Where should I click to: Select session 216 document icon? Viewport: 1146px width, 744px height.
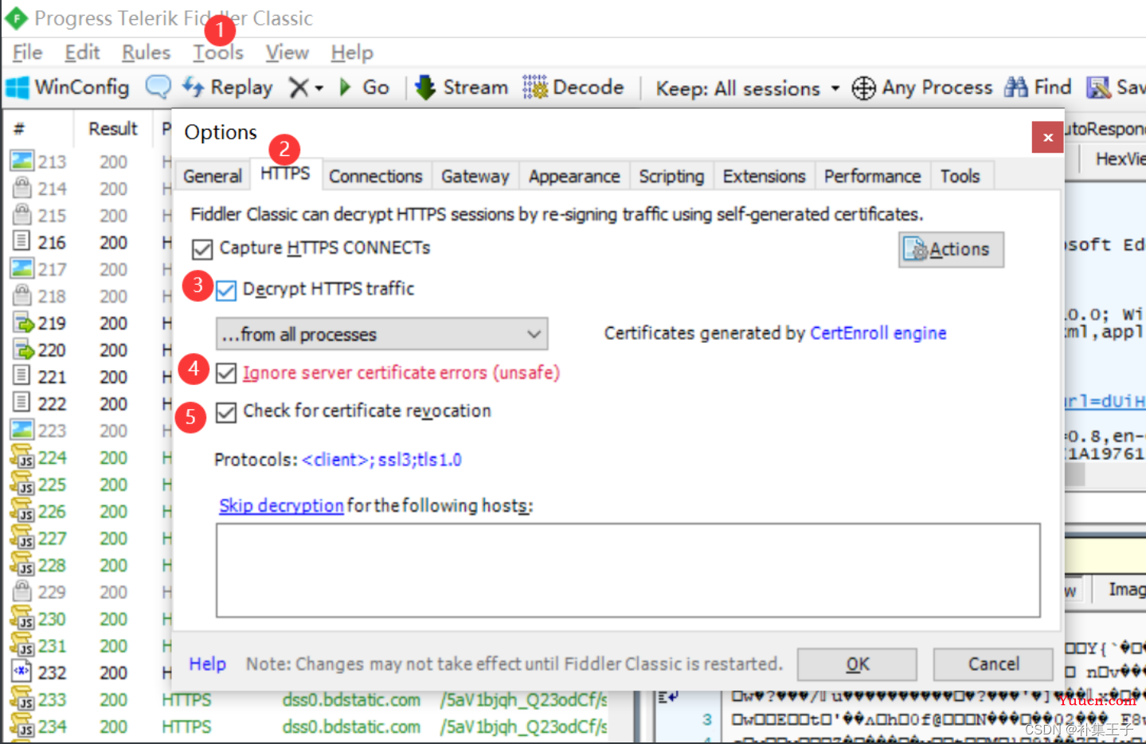tap(22, 241)
